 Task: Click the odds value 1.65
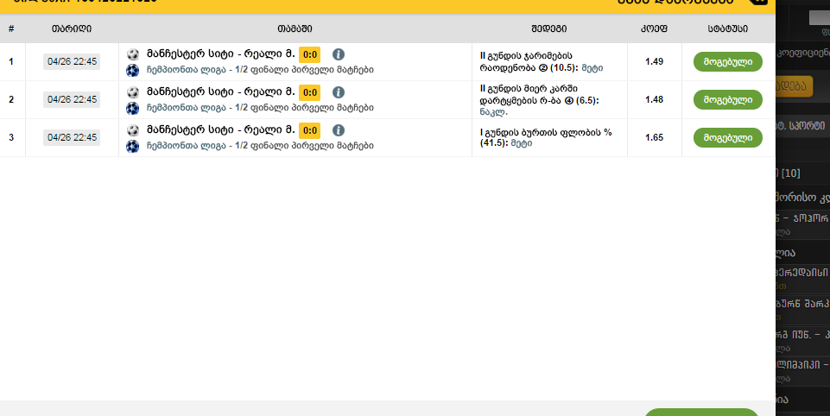(x=655, y=137)
